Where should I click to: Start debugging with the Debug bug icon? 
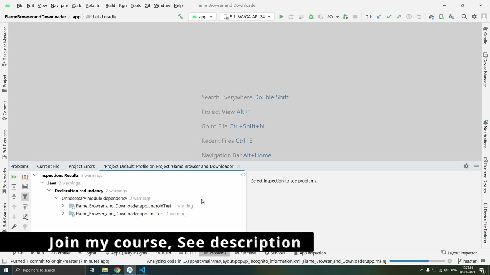pyautogui.click(x=311, y=17)
